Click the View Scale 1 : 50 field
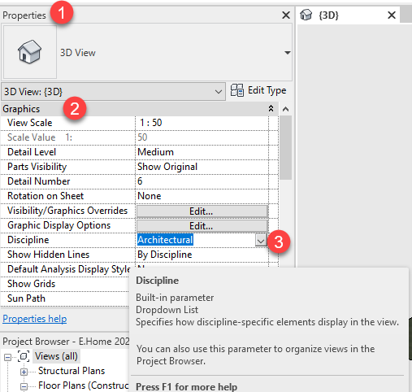412x392 pixels. tap(202, 123)
